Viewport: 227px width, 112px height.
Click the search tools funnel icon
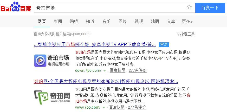coord(178,34)
